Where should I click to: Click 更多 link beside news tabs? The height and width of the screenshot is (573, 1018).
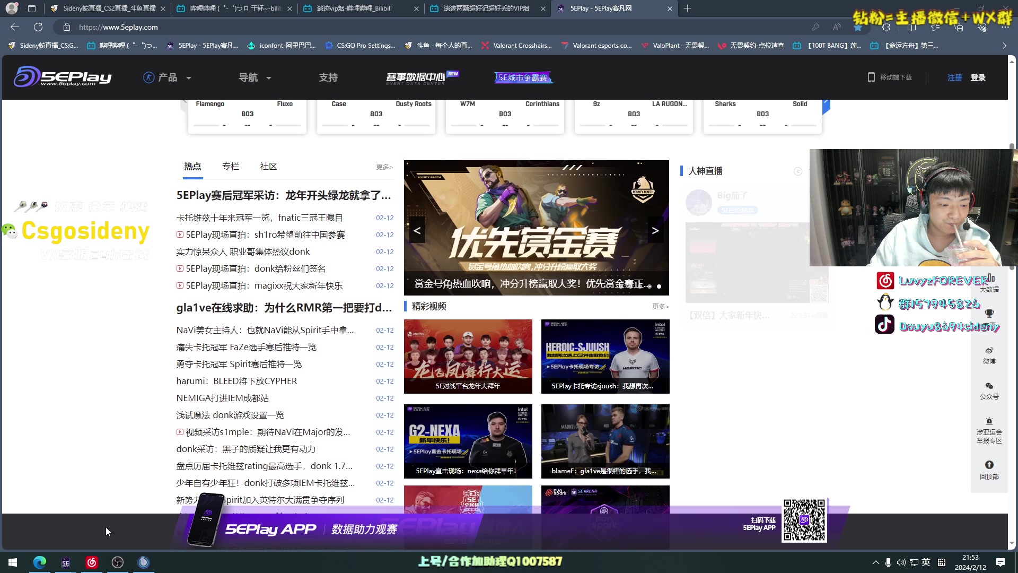(x=384, y=167)
